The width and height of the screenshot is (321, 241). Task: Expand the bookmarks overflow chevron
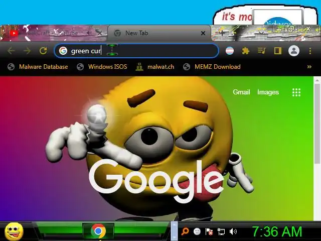(x=309, y=67)
